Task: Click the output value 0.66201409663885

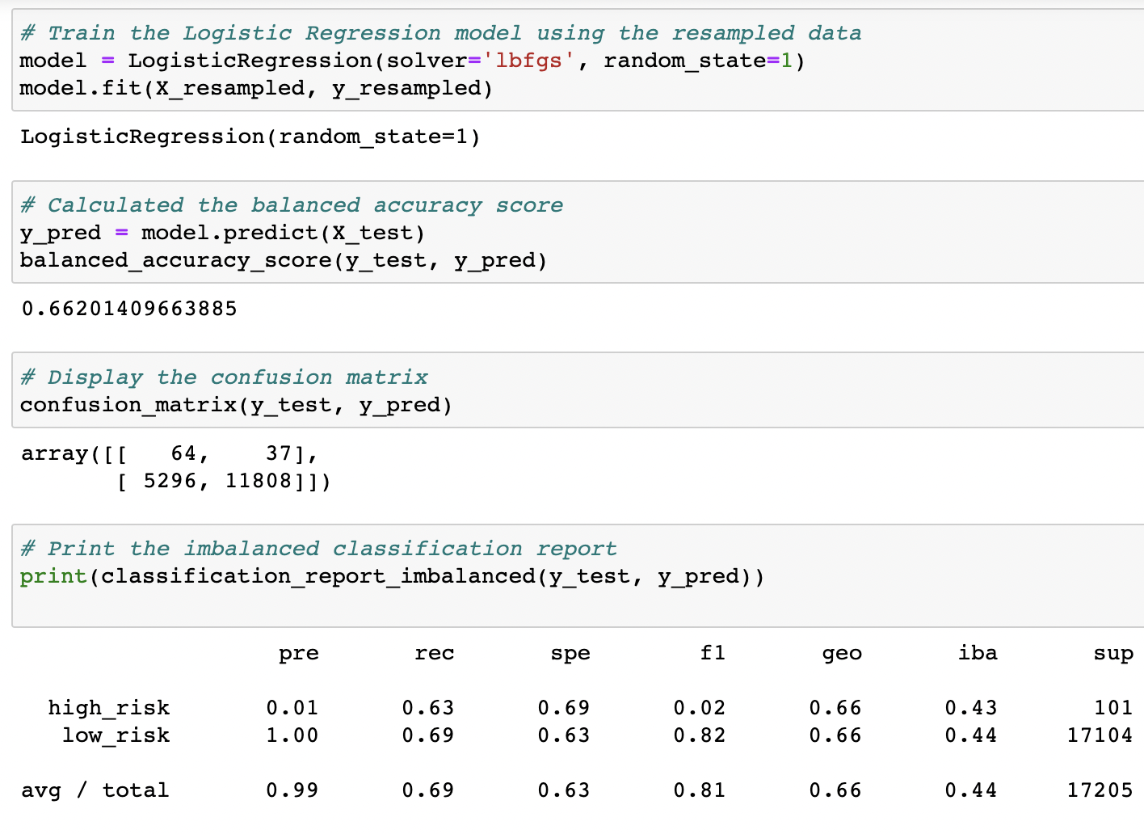Action: pyautogui.click(x=129, y=309)
